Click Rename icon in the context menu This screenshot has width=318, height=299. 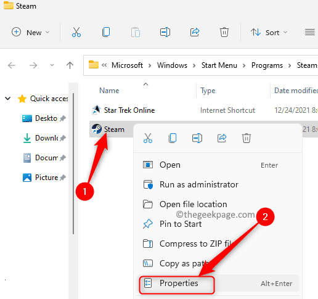pos(197,138)
